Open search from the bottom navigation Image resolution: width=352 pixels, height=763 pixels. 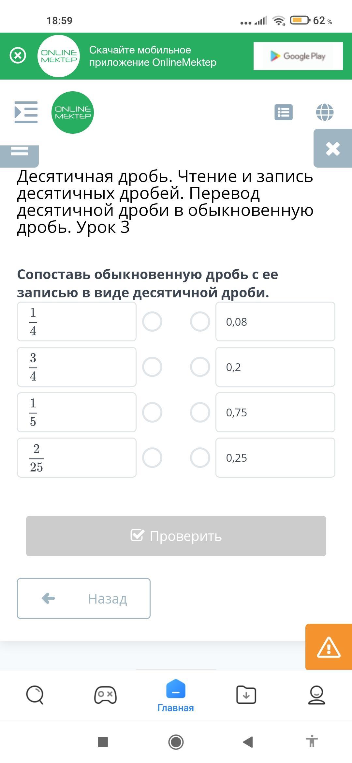click(x=35, y=695)
